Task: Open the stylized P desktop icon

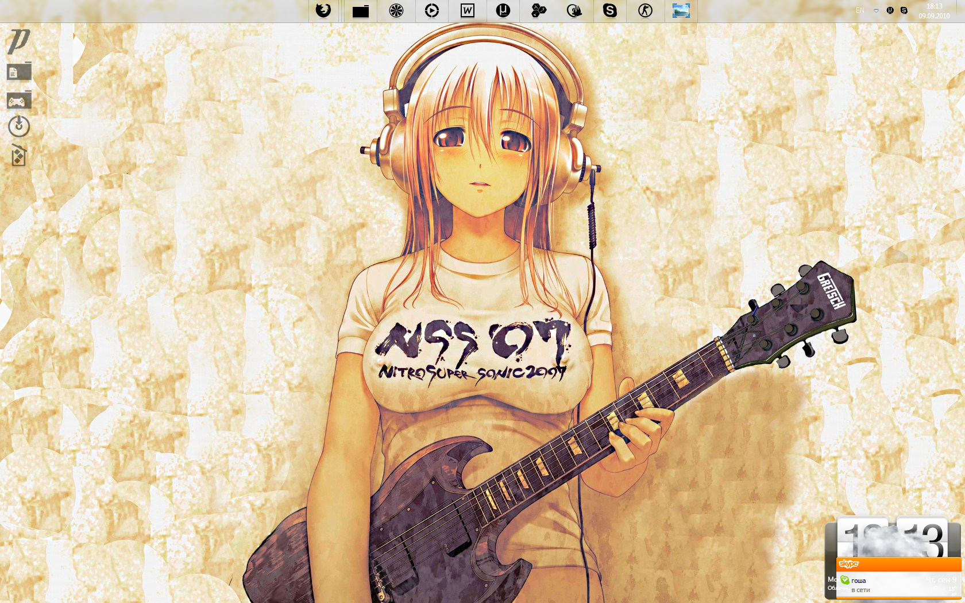Action: coord(18,41)
